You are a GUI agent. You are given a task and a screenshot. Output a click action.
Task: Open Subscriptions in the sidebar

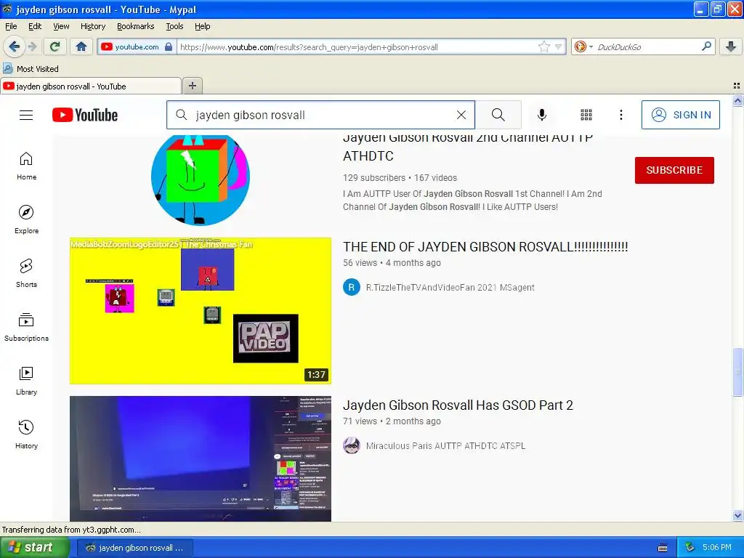tap(26, 327)
